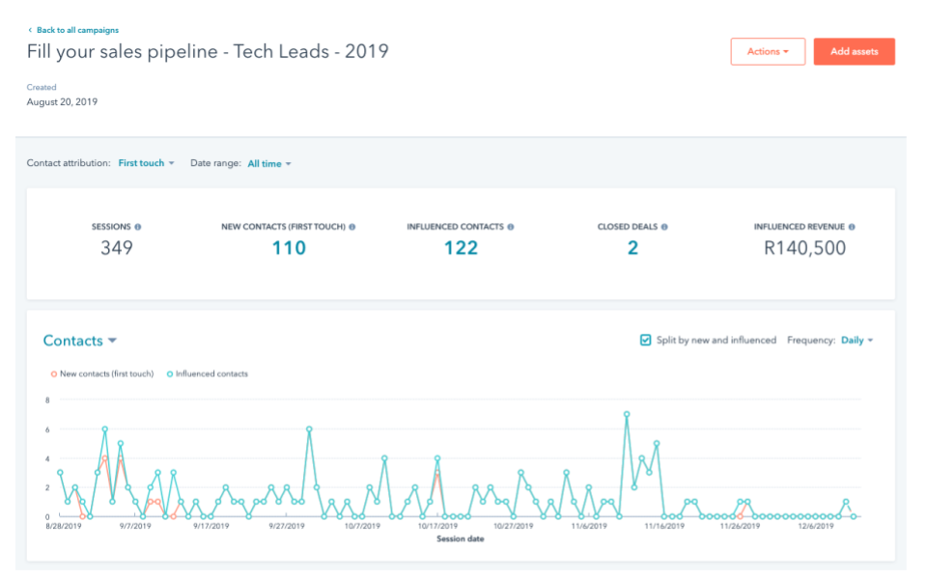Click the New Contacts (First Touch) info icon
This screenshot has width=927, height=579.
click(352, 227)
